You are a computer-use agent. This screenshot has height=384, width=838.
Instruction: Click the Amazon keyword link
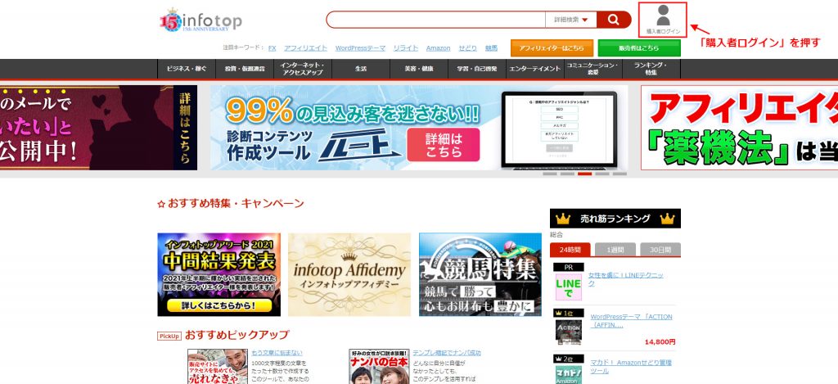pyautogui.click(x=439, y=48)
